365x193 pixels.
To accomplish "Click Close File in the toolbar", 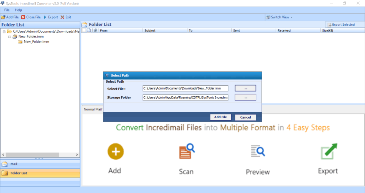I will pos(31,17).
